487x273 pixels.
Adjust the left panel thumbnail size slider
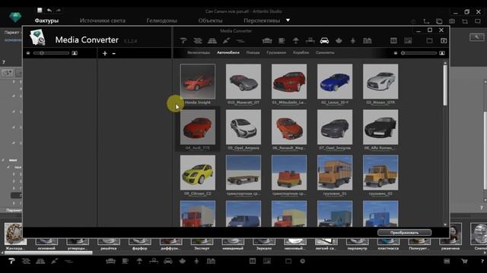coord(51,53)
